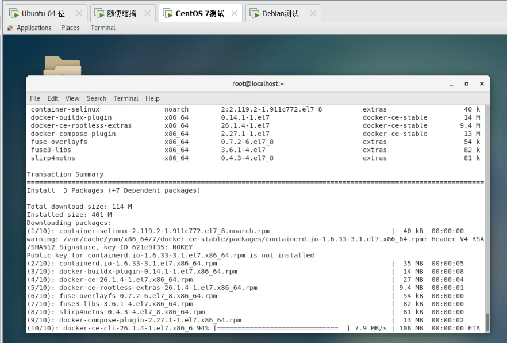Click the Applications foot logo icon

click(x=10, y=28)
